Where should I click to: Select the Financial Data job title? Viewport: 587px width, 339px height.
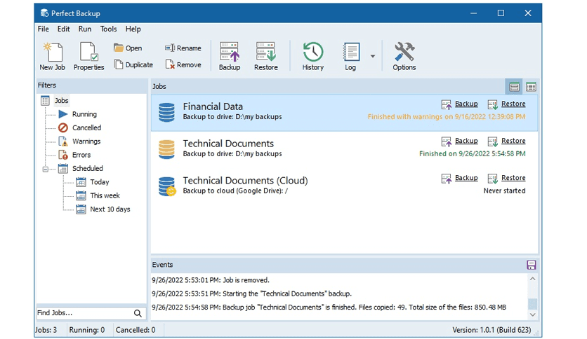point(213,106)
